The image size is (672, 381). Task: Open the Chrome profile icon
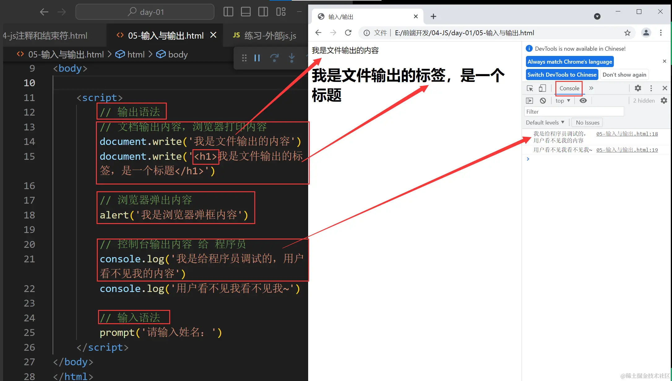[x=646, y=33]
